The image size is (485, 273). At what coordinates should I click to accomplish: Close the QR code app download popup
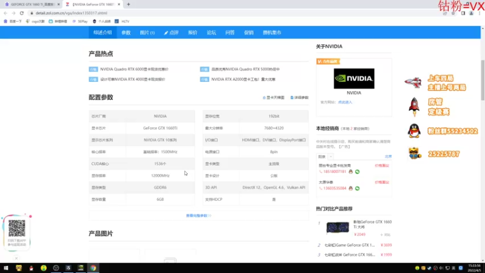16,258
